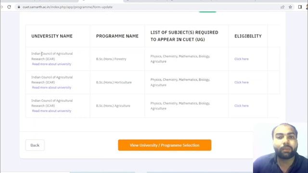Screen dimensions: 308x173
Task: Click the 'UNIVERSITY NAME' column header
Action: click(x=52, y=36)
